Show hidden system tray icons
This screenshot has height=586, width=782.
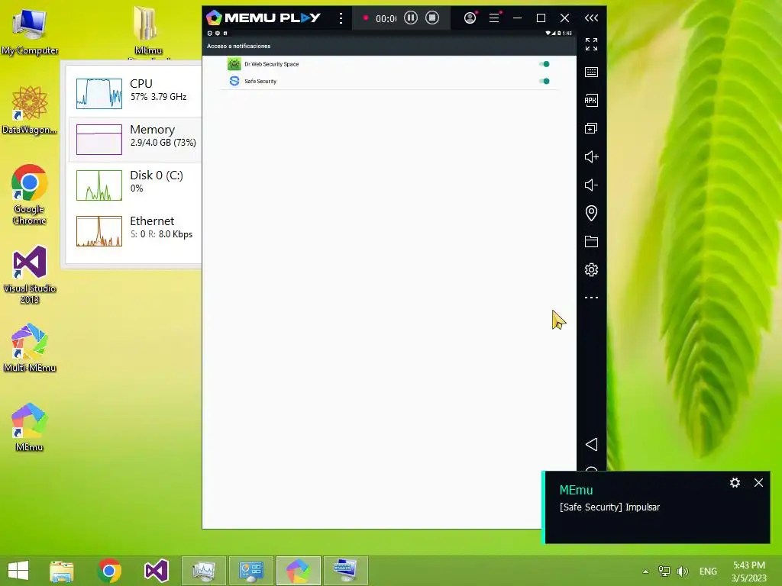point(645,572)
